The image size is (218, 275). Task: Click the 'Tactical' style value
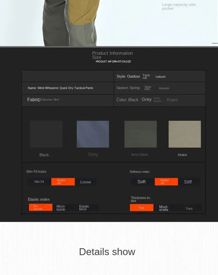click(146, 76)
